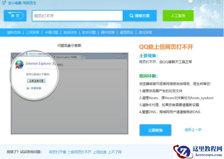Click the QQ能上但网页打不开 heading
Viewport: 224px width, 159px height.
166,47
